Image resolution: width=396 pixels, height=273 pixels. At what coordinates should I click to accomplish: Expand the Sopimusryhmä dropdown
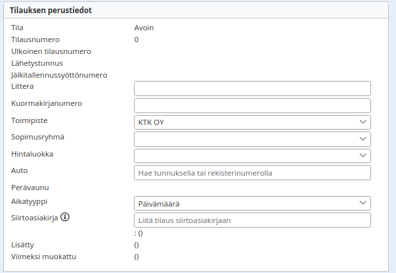(252, 139)
